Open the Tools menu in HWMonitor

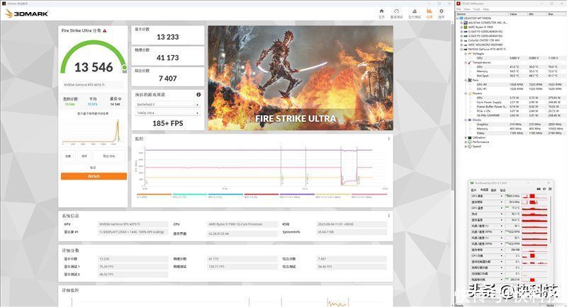coord(476,9)
